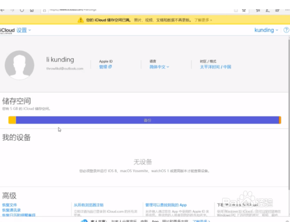This screenshot has height=222, width=290.
Task: Click the 无设备 message
Action: pos(143,162)
